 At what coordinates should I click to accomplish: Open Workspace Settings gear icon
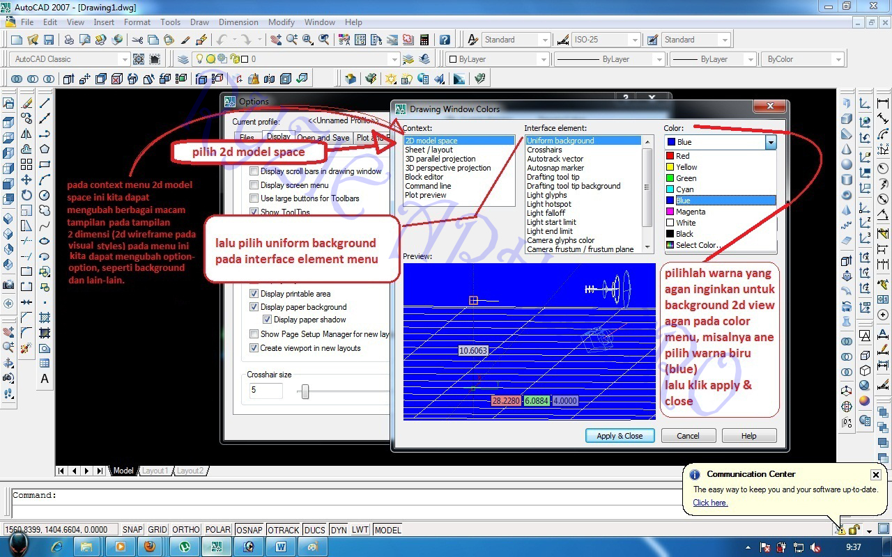coord(139,59)
